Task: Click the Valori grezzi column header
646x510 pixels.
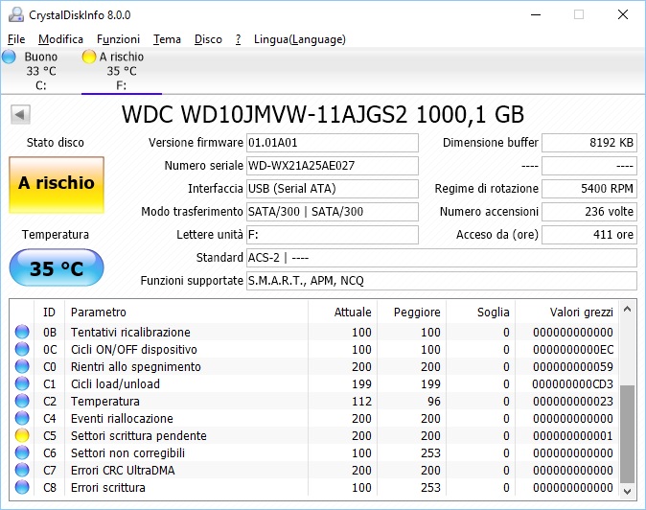Action: pyautogui.click(x=566, y=313)
